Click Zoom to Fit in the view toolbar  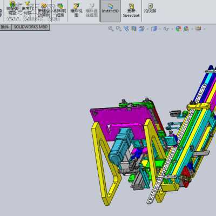[x=111, y=29]
